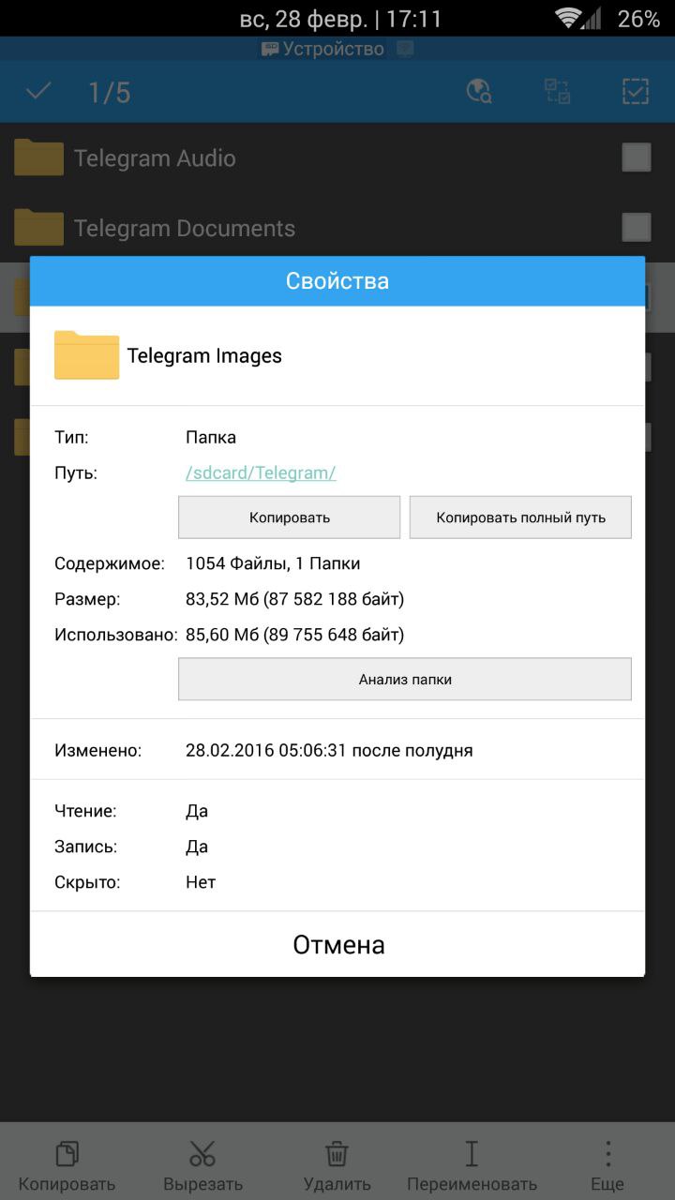Tap the 1054 Файлы, 1 Папки value

273,563
